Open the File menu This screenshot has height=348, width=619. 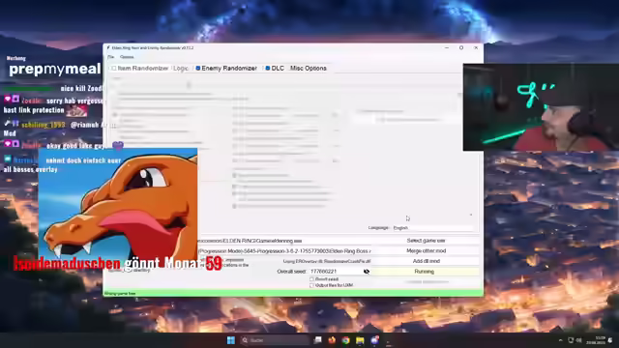click(111, 57)
